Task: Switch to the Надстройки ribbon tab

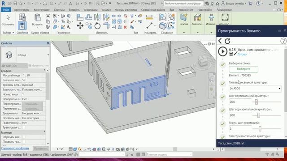Action: pyautogui.click(x=205, y=10)
